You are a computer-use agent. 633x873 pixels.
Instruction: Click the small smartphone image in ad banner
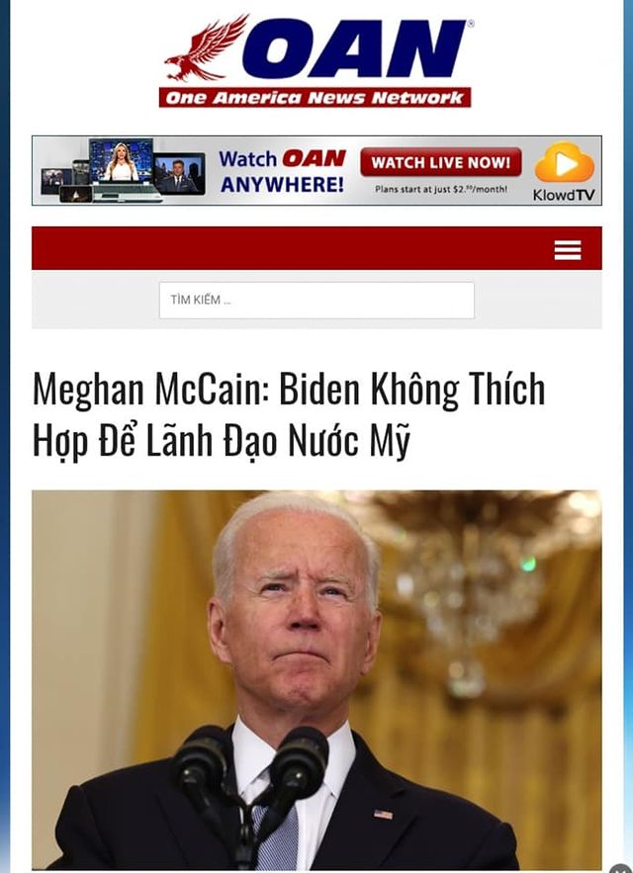tap(76, 194)
